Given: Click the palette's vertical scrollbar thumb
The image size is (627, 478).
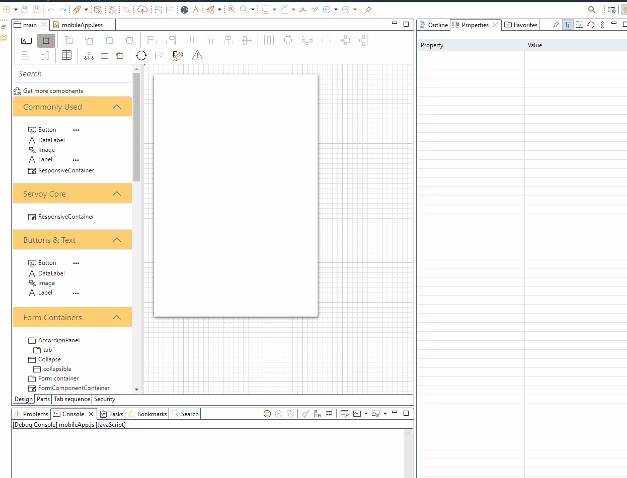Looking at the screenshot, I should pyautogui.click(x=136, y=128).
